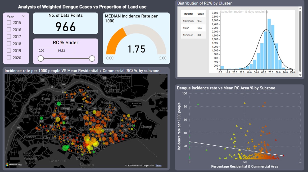Click the dashboard title Analysis of Weighted Dengue Cases
The width and height of the screenshot is (308, 172).
(x=82, y=7)
